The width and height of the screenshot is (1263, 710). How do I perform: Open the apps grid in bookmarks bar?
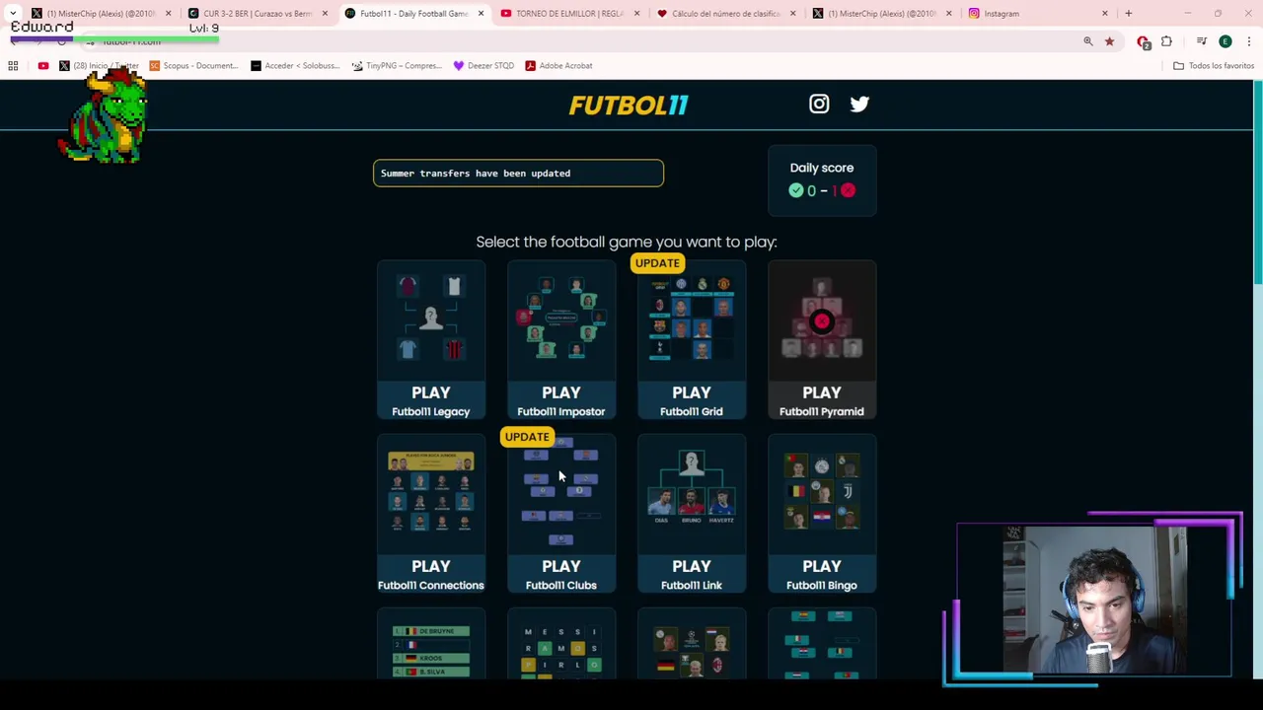coord(13,66)
